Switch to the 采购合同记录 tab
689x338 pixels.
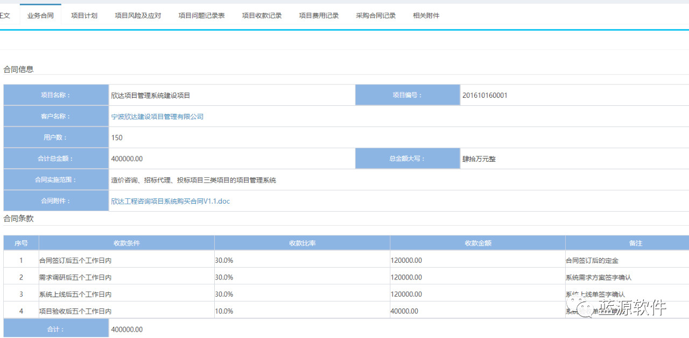point(376,16)
